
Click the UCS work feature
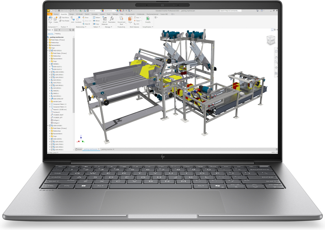pyautogui.click(x=136, y=24)
